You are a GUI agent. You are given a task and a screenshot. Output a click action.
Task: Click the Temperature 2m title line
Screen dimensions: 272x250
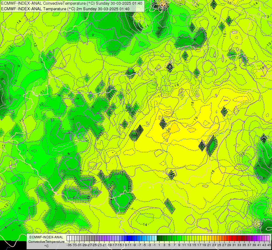[65, 9]
